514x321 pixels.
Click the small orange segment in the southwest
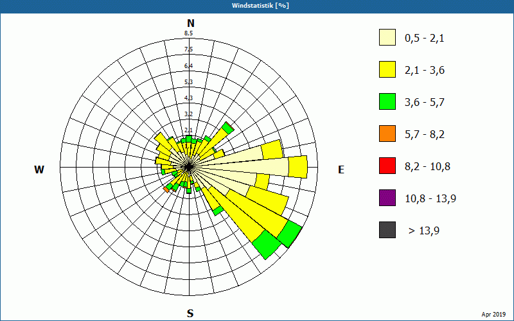(166, 189)
